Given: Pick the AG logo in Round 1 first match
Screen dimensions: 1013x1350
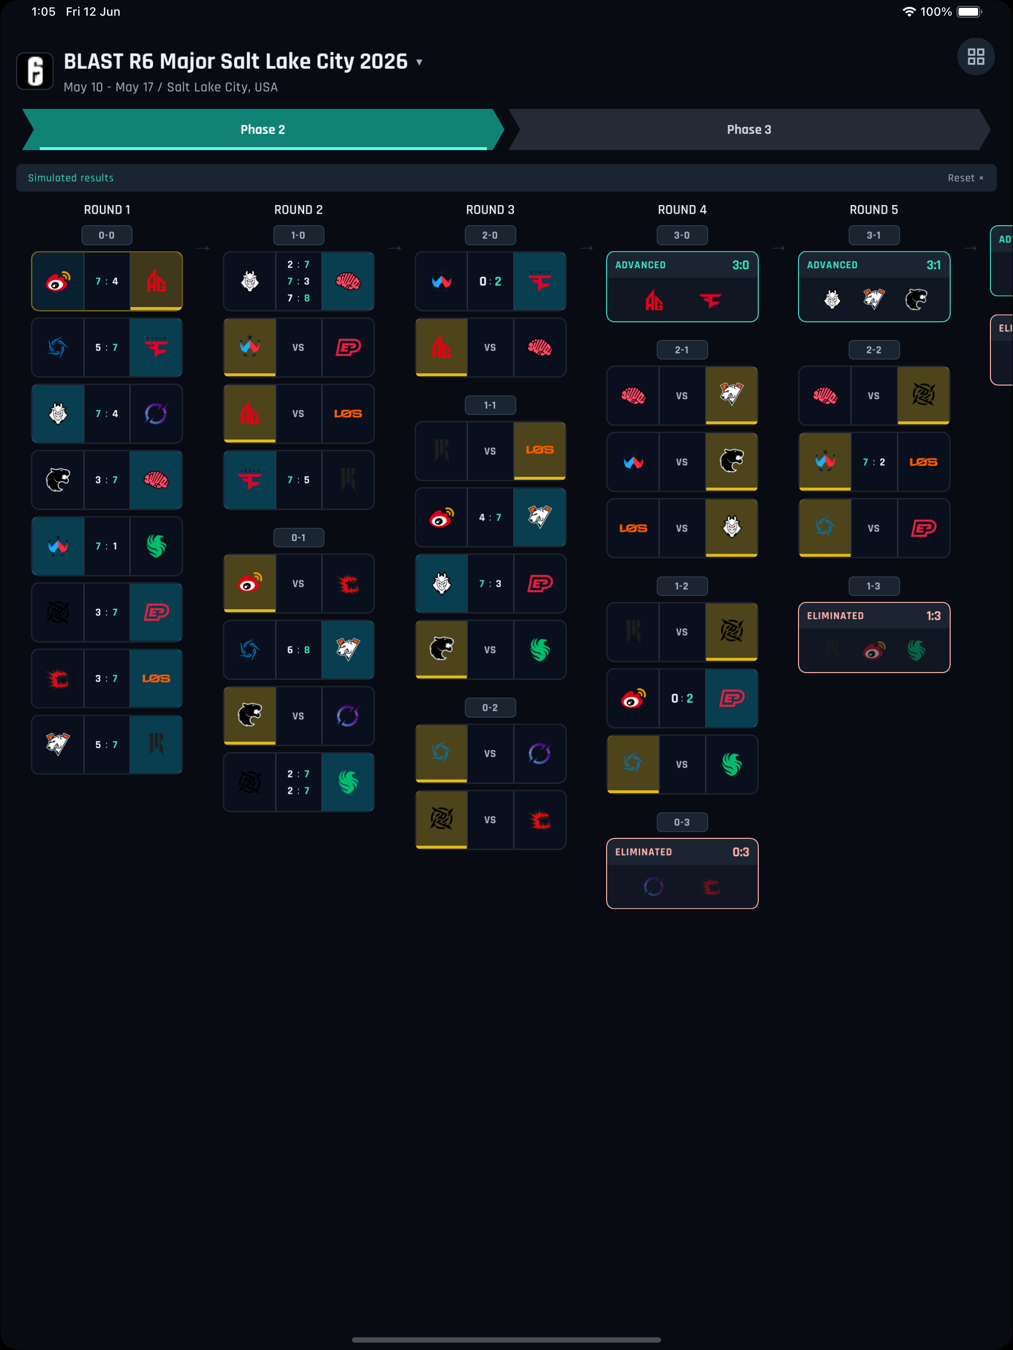Looking at the screenshot, I should 156,282.
